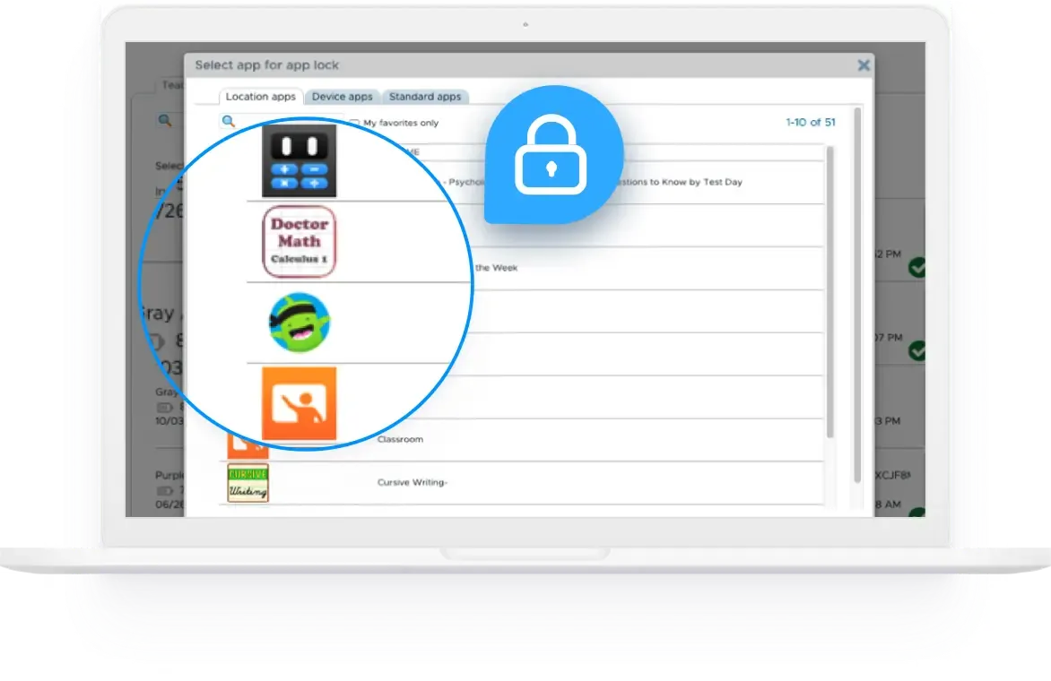Click the green checkmark beside 2 PM
The width and height of the screenshot is (1051, 681).
click(917, 268)
